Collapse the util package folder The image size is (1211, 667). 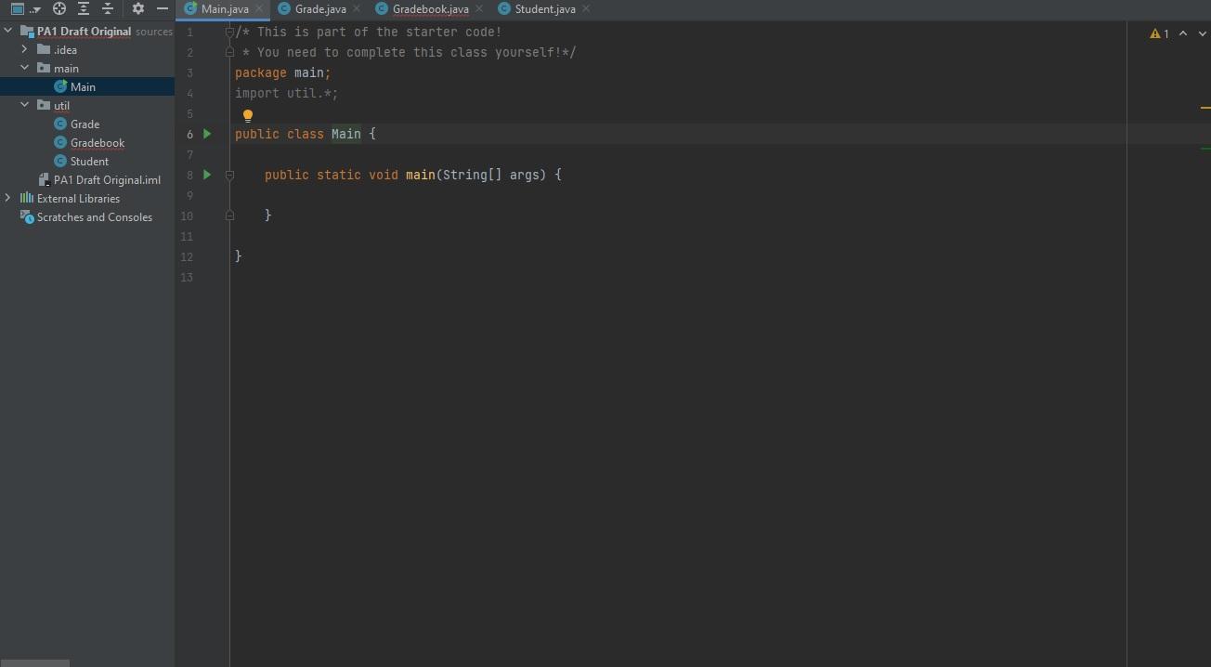point(24,105)
